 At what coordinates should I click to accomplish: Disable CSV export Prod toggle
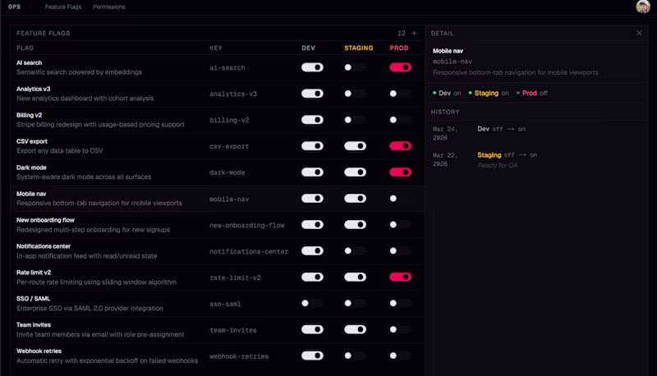(400, 146)
